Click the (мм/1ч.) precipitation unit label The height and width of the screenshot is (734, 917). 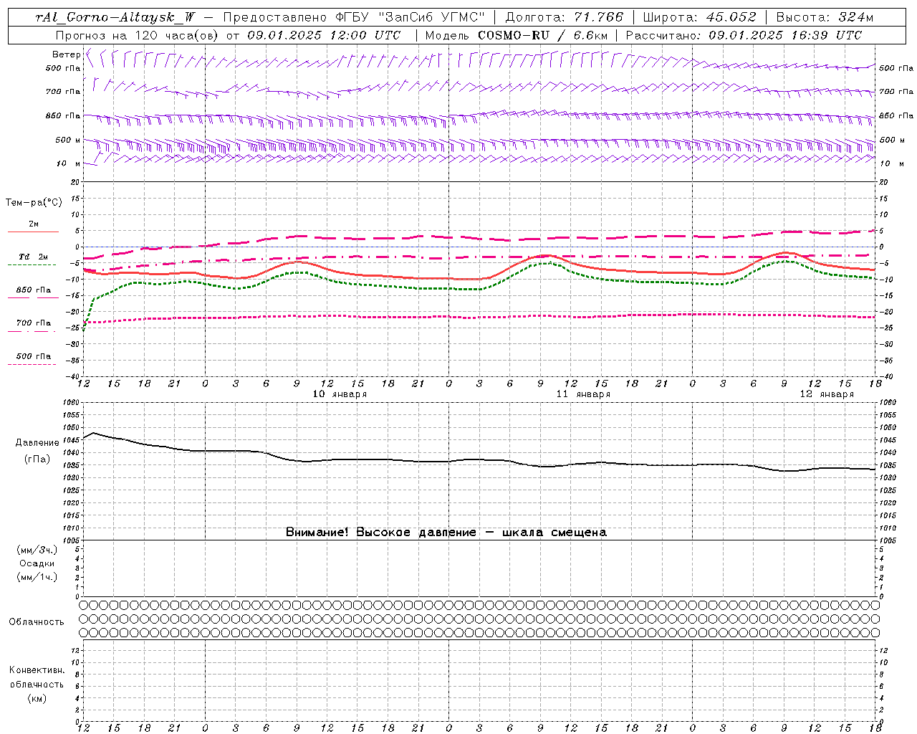(37, 577)
